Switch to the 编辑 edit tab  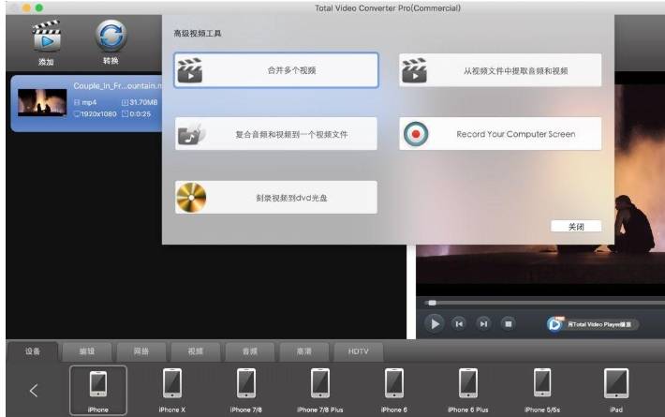click(x=87, y=351)
